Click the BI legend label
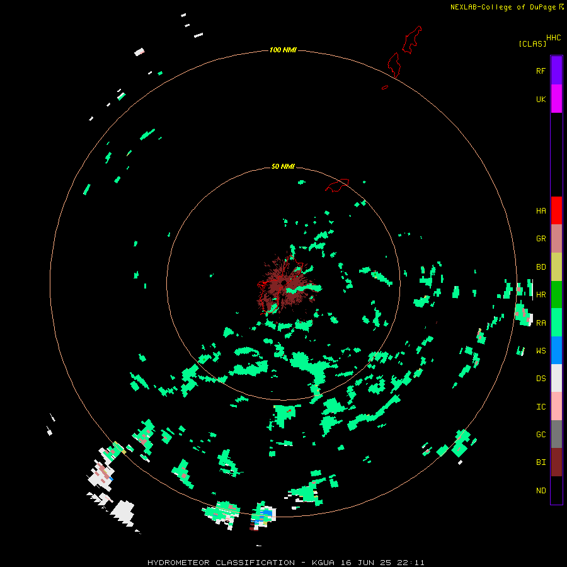Image resolution: width=567 pixels, height=567 pixels. 541,462
